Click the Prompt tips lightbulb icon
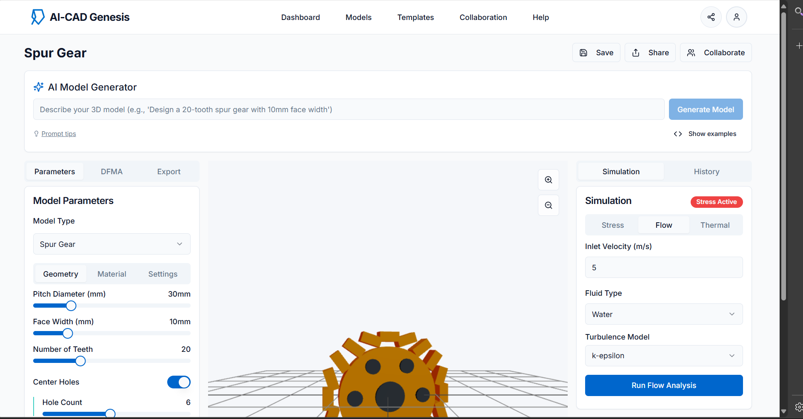This screenshot has height=419, width=803. pos(36,133)
